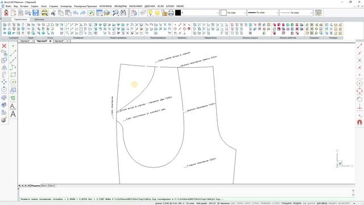Image resolution: width=364 pixels, height=205 pixels.
Task: Toggle layer freeze sun icon
Action: coord(158,13)
